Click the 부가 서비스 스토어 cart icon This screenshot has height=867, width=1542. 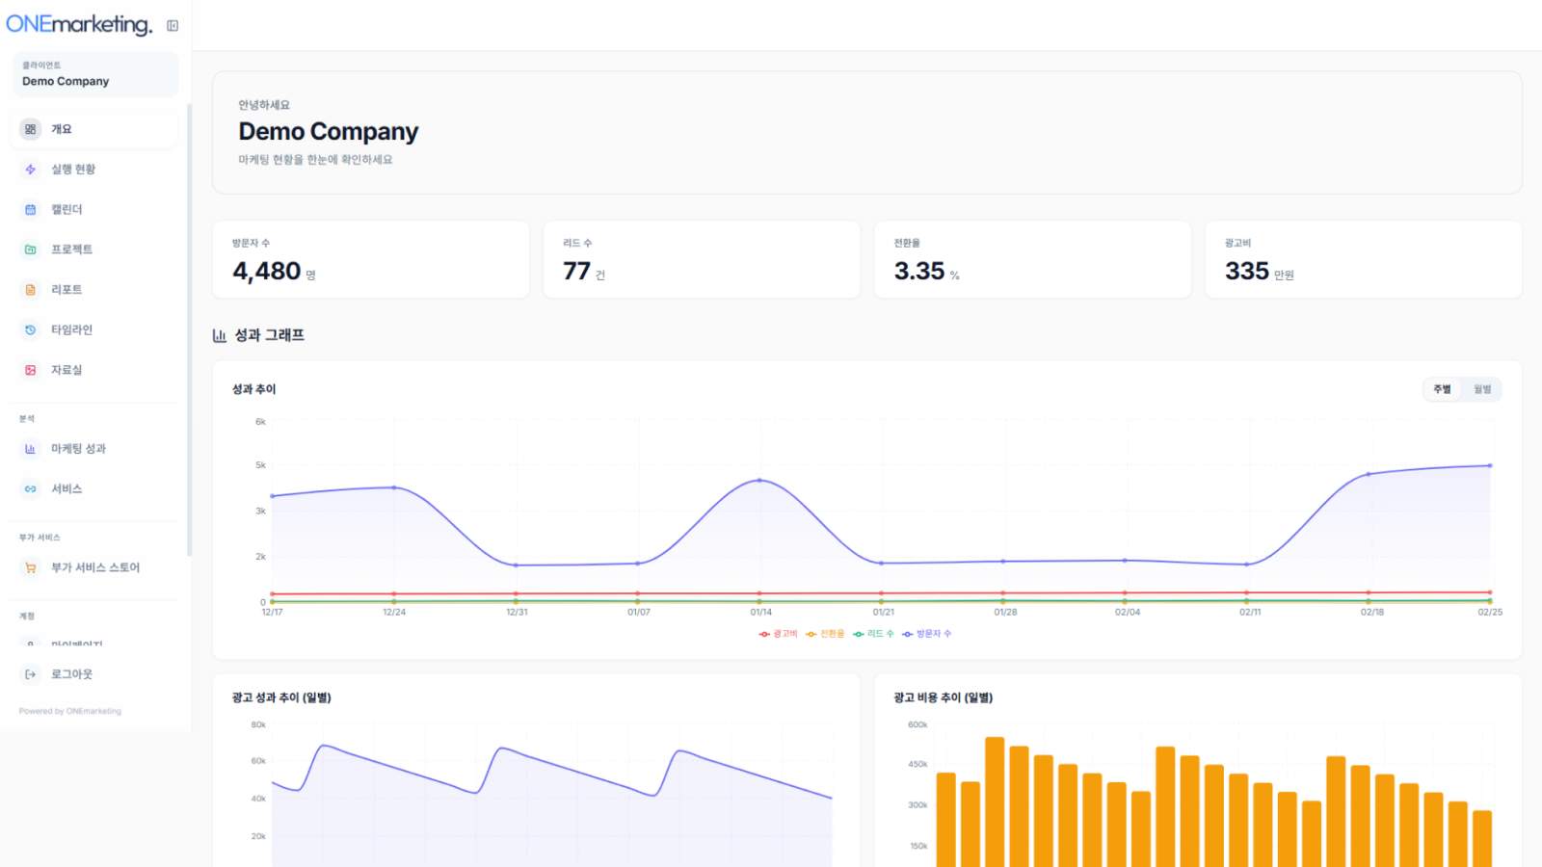coord(31,568)
